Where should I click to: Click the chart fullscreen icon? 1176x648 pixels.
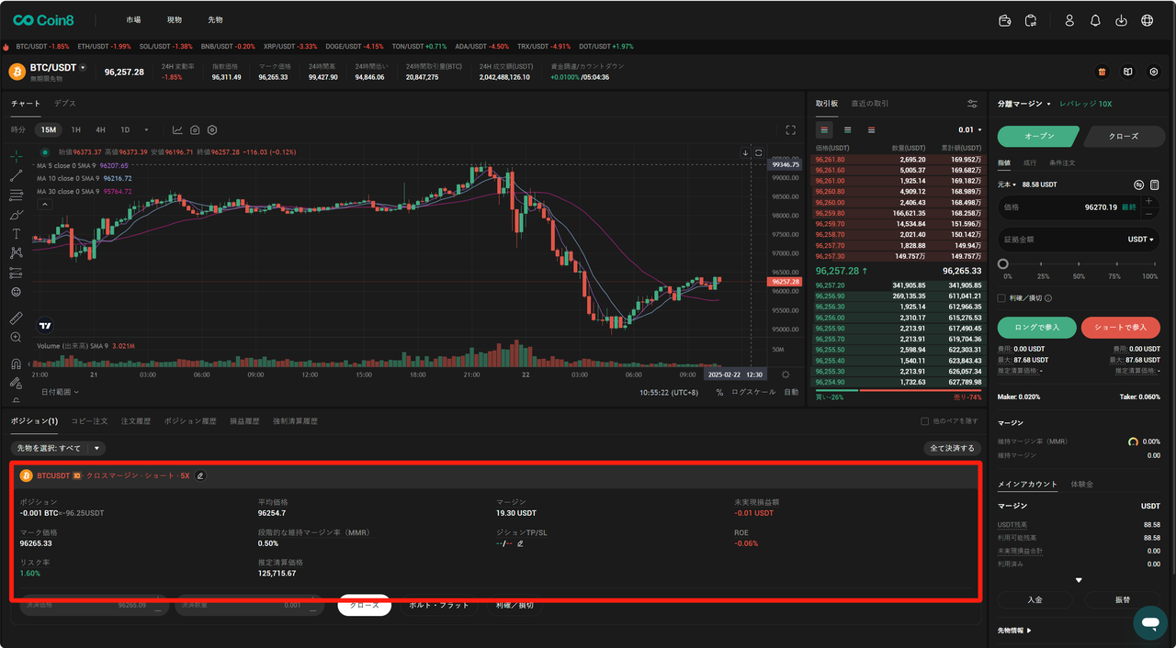pyautogui.click(x=790, y=130)
